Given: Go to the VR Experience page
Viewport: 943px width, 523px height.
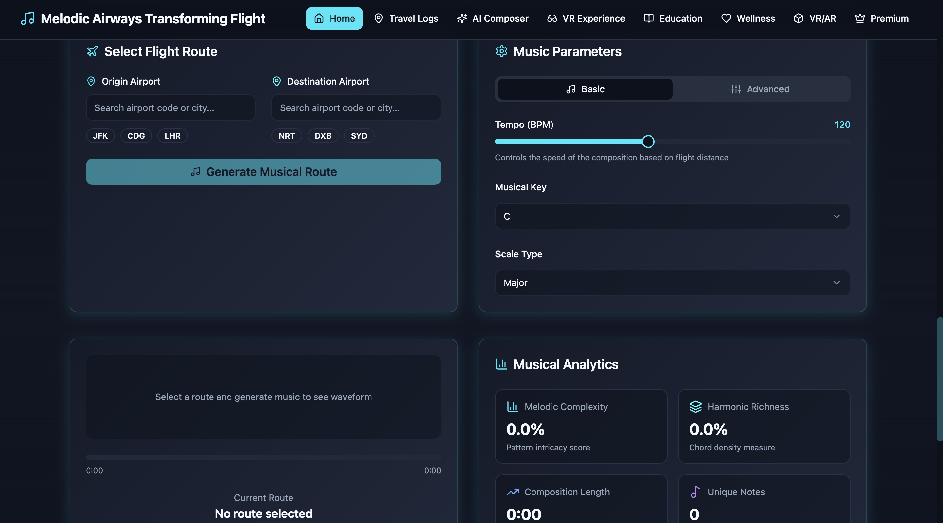Looking at the screenshot, I should tap(586, 18).
